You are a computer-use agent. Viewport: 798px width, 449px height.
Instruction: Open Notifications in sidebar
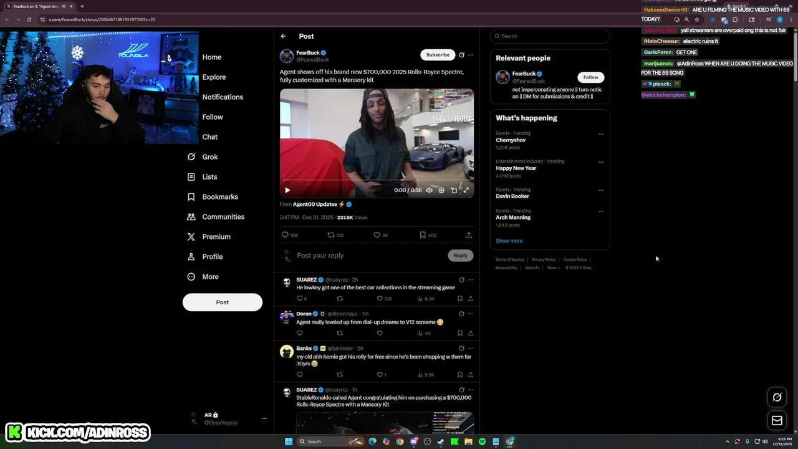[x=223, y=97]
